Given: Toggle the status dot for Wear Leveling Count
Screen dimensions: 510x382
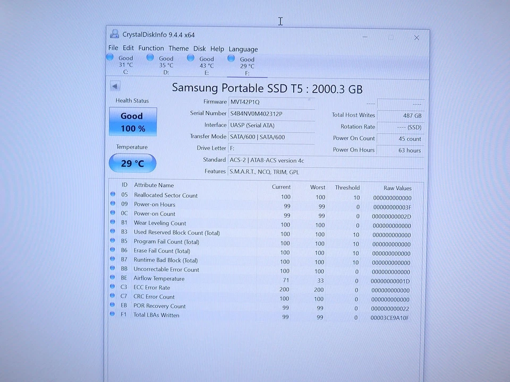Looking at the screenshot, I should [x=112, y=223].
